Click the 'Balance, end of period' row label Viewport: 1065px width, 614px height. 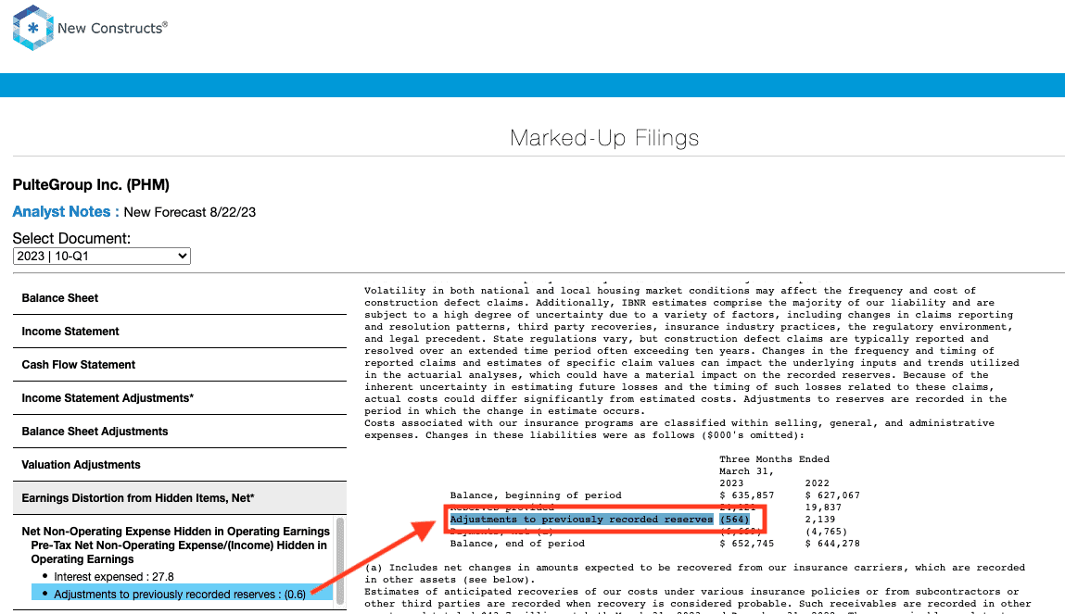coord(517,544)
